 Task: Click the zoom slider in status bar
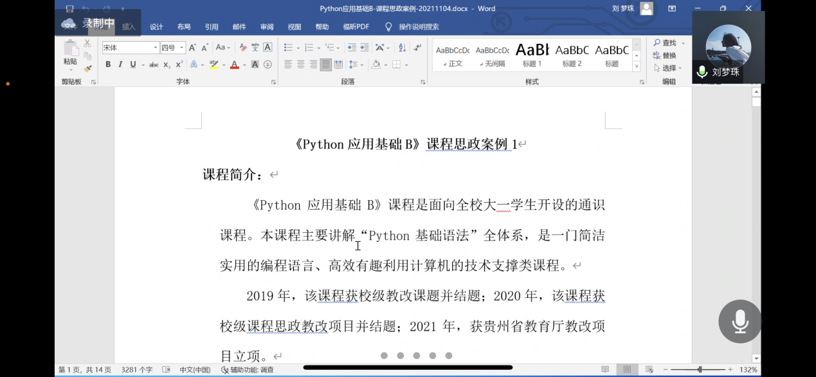pyautogui.click(x=700, y=369)
